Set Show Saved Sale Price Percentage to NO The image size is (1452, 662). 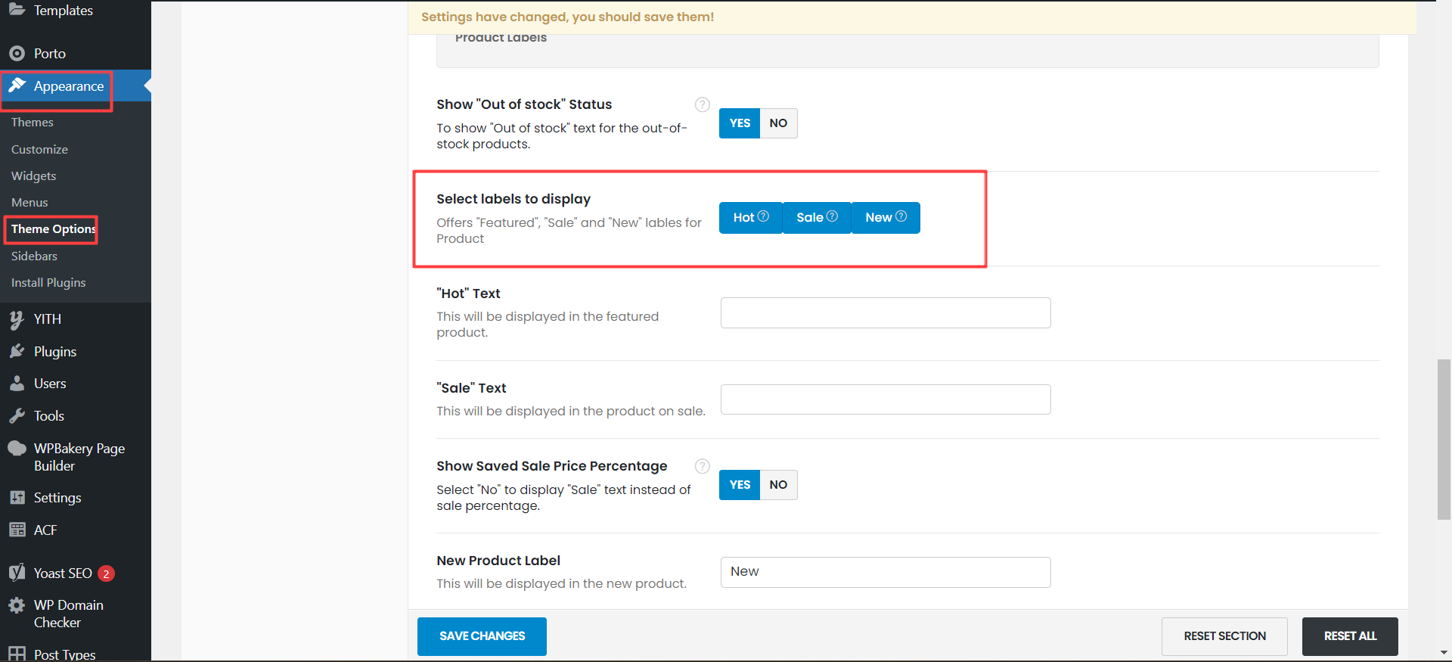point(778,484)
